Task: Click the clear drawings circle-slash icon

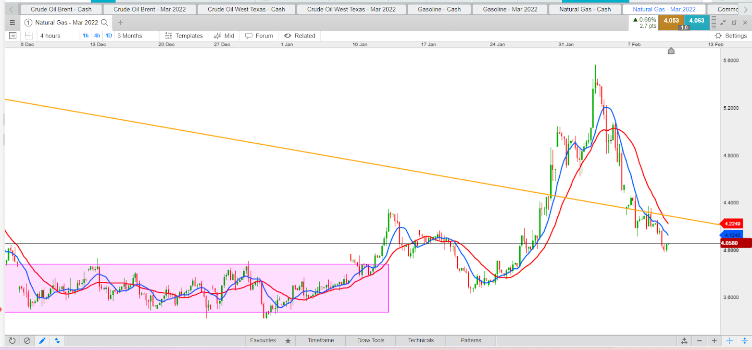Action: (x=27, y=340)
